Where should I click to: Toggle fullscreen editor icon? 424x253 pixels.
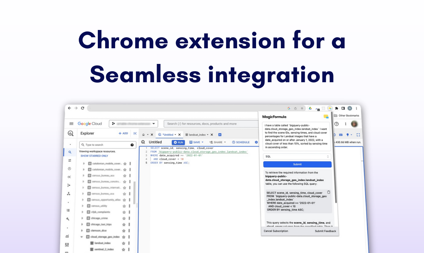(x=358, y=134)
